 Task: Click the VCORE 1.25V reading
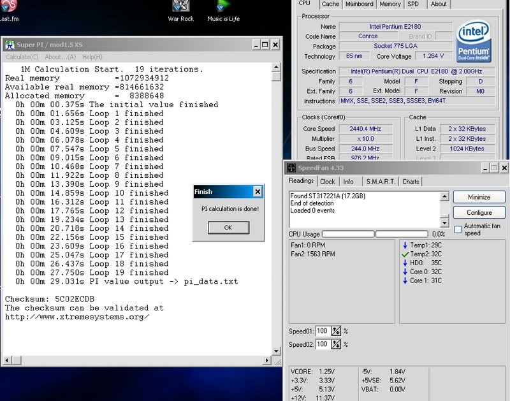(312, 372)
